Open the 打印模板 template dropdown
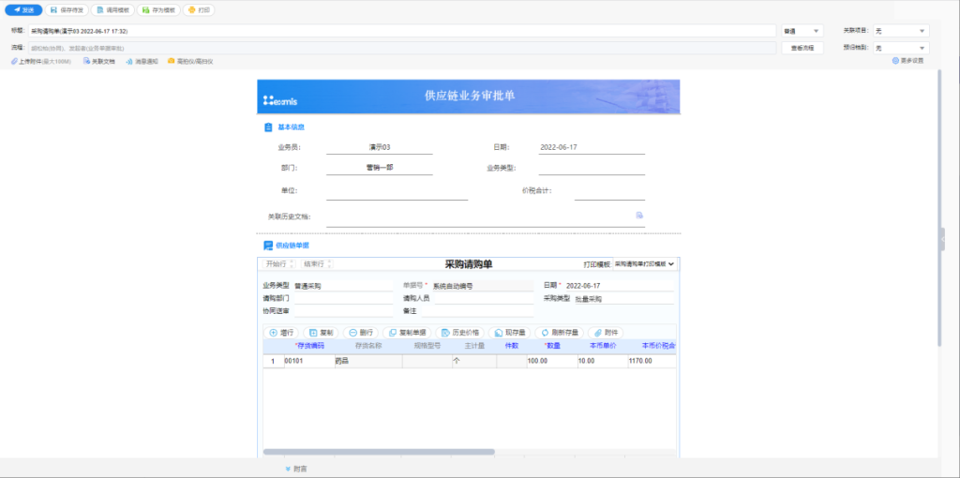 point(644,265)
